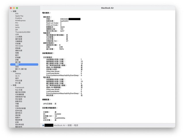Viewport: 184px width, 139px height.
Task: Click the PrioritizeNetworkReachabilityOverSleep row under 交流電電源
Action: (64, 75)
